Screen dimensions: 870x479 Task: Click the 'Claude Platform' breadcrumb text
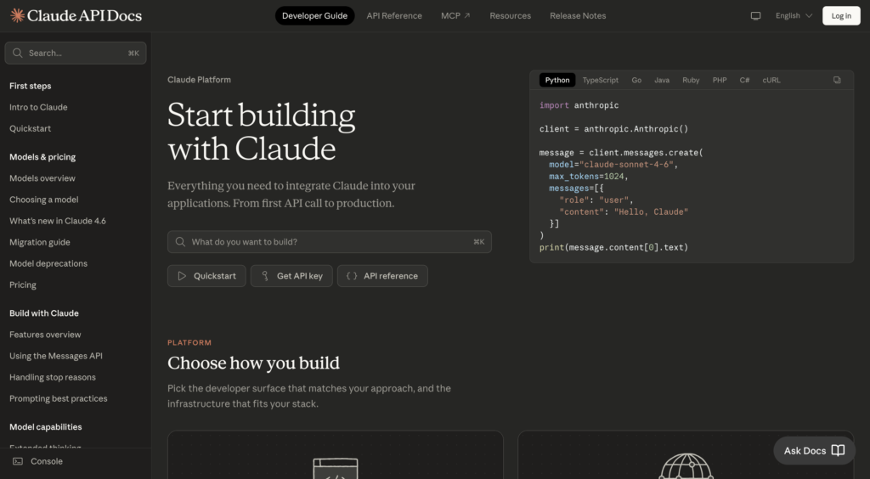(199, 80)
